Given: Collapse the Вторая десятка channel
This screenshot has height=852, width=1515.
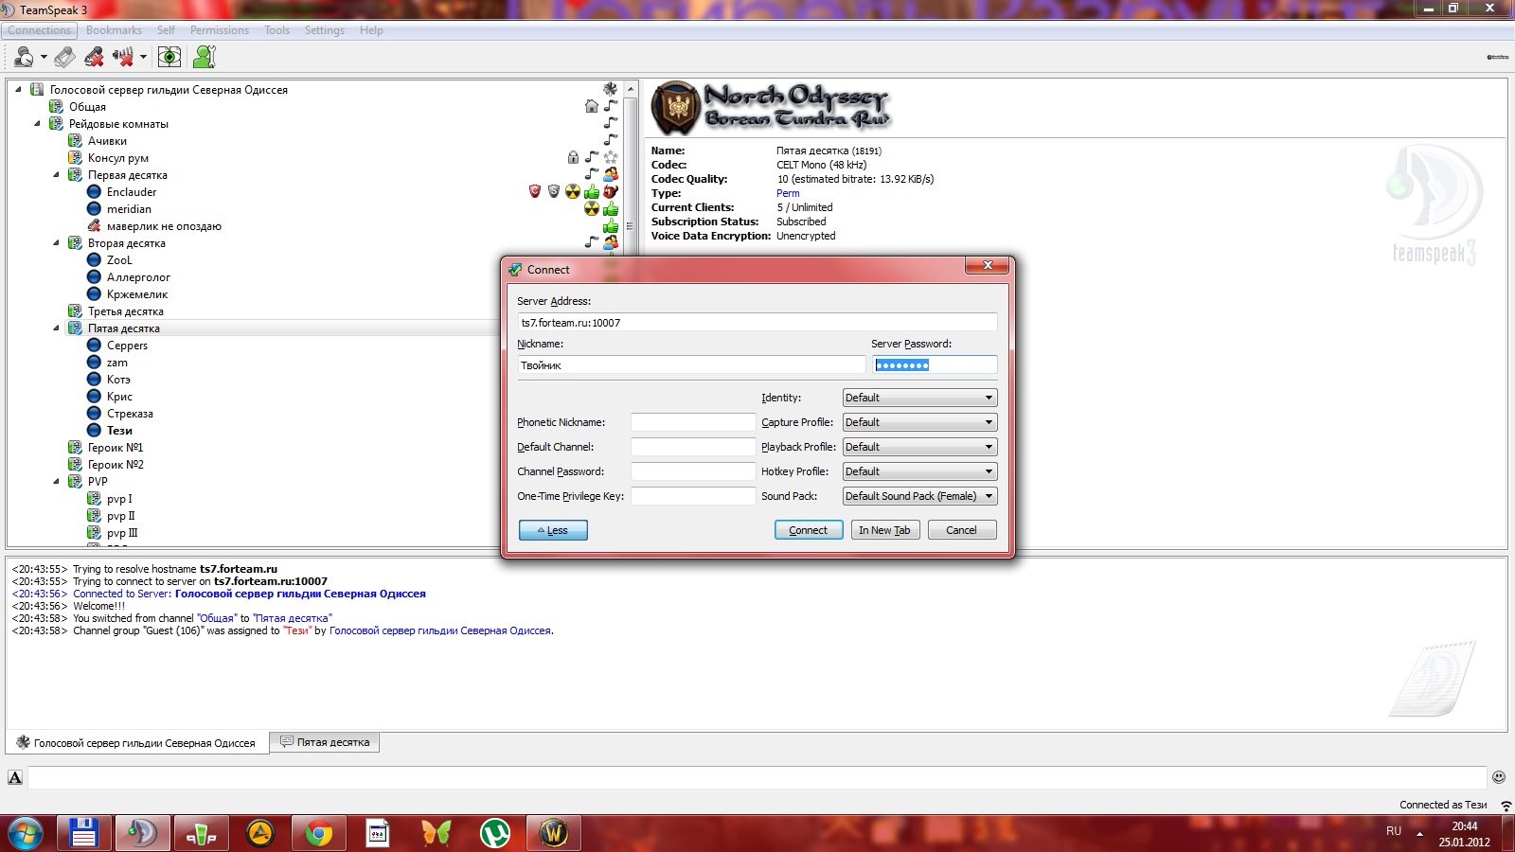Looking at the screenshot, I should point(56,242).
